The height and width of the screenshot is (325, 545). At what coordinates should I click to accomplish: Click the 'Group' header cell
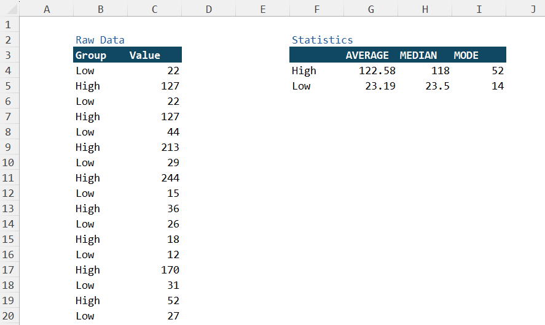point(100,55)
